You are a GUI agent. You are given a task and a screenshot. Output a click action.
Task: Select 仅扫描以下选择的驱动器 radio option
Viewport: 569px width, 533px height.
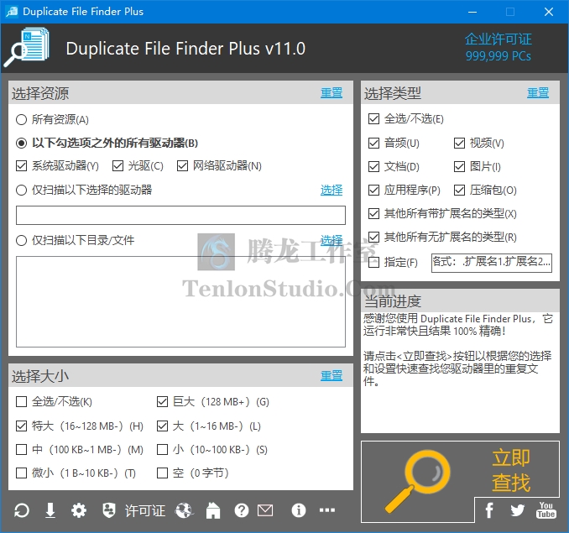[84, 191]
